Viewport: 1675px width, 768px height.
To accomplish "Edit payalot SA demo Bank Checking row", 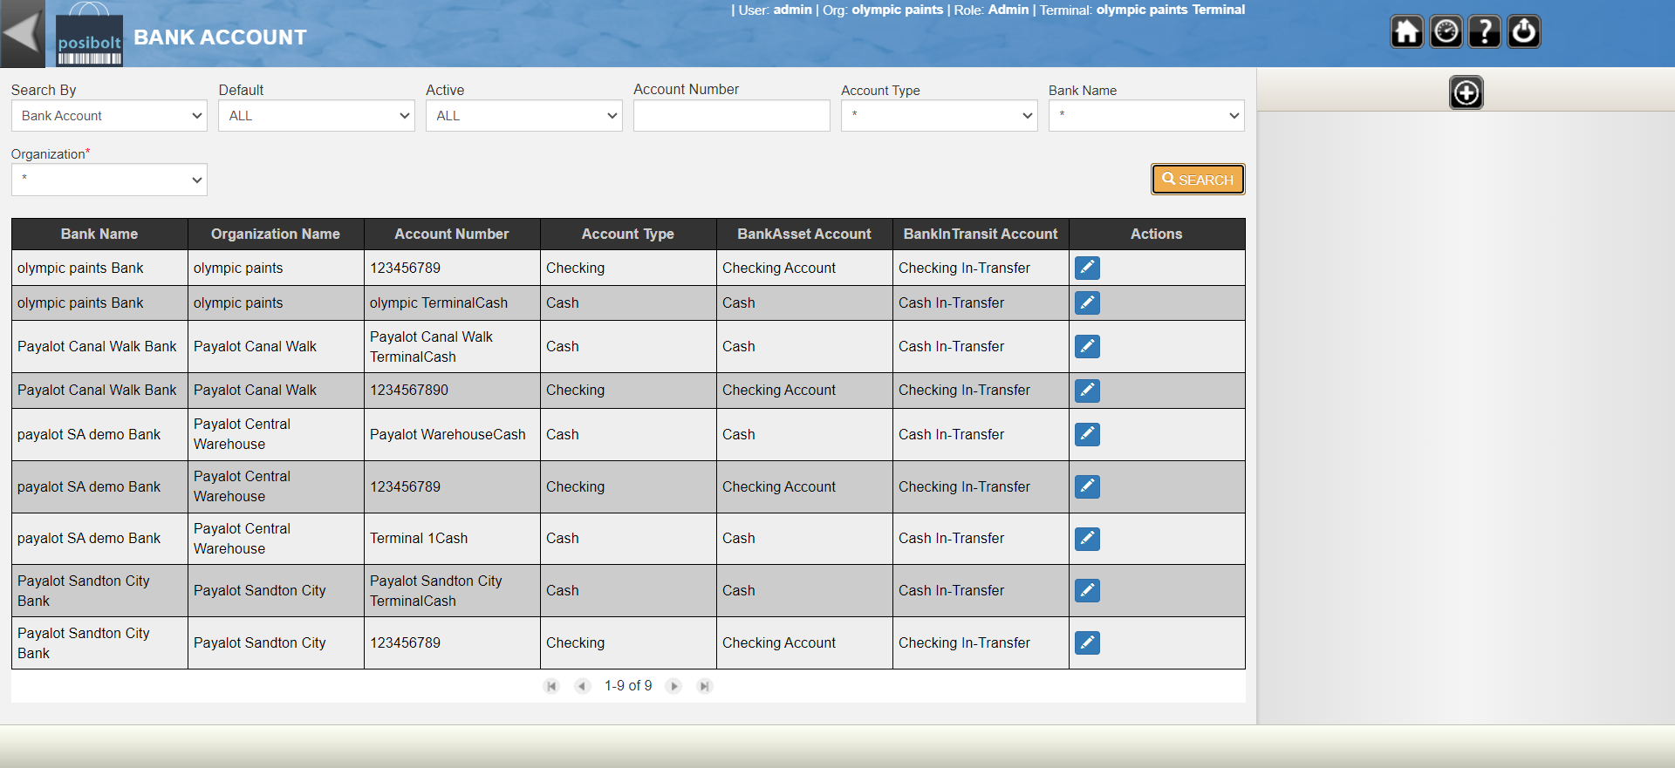I will [1087, 486].
